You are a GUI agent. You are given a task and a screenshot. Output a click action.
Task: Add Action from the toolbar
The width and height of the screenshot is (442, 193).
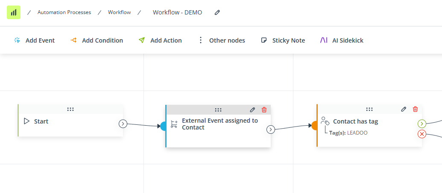click(x=160, y=40)
